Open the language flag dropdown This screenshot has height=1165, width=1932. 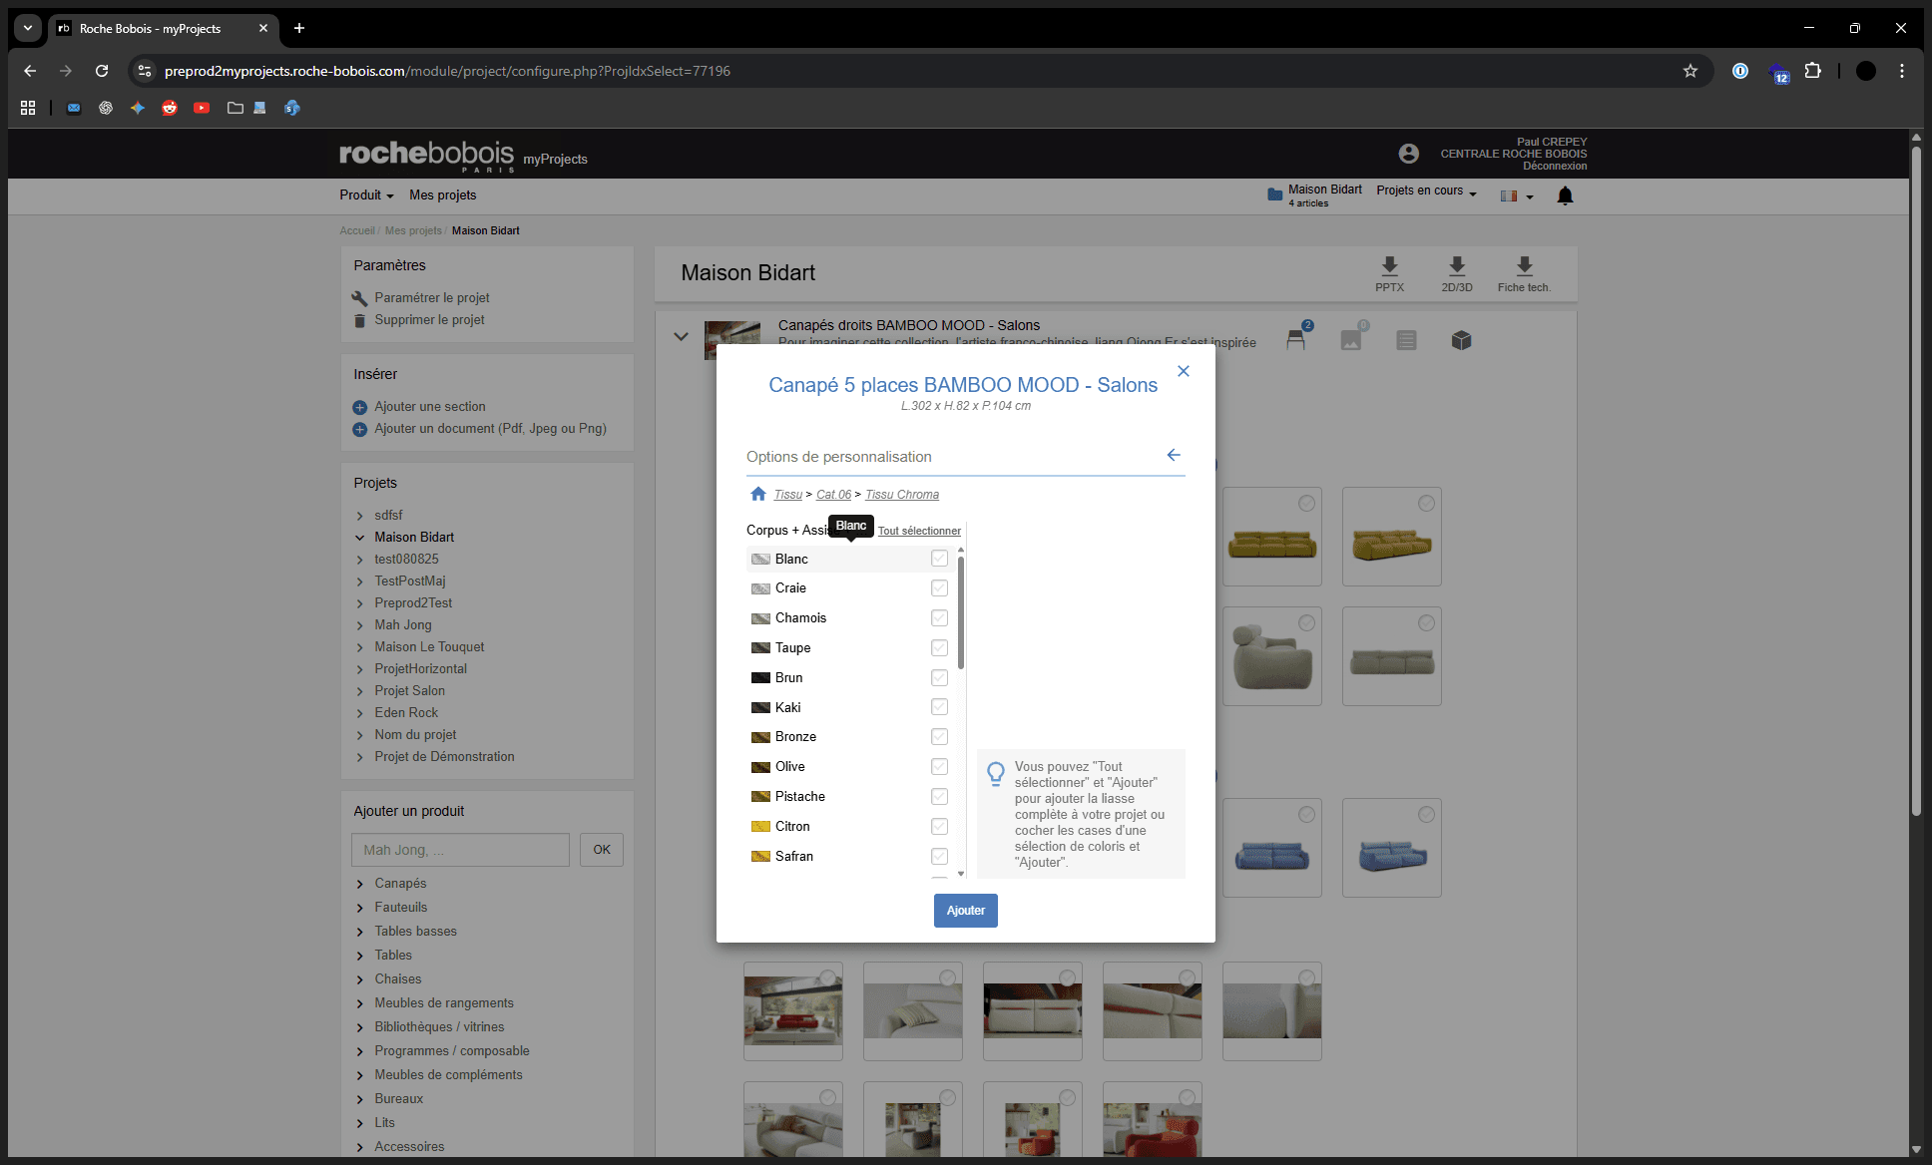coord(1516,195)
